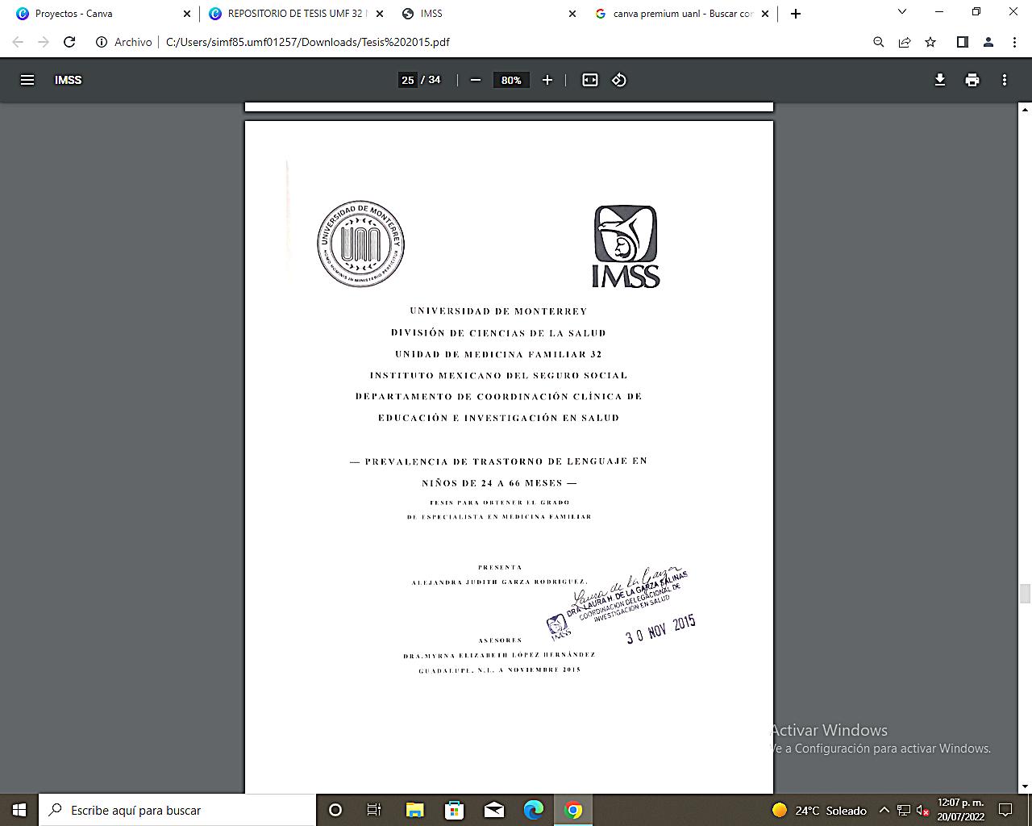Show hidden system tray icons

tap(884, 810)
